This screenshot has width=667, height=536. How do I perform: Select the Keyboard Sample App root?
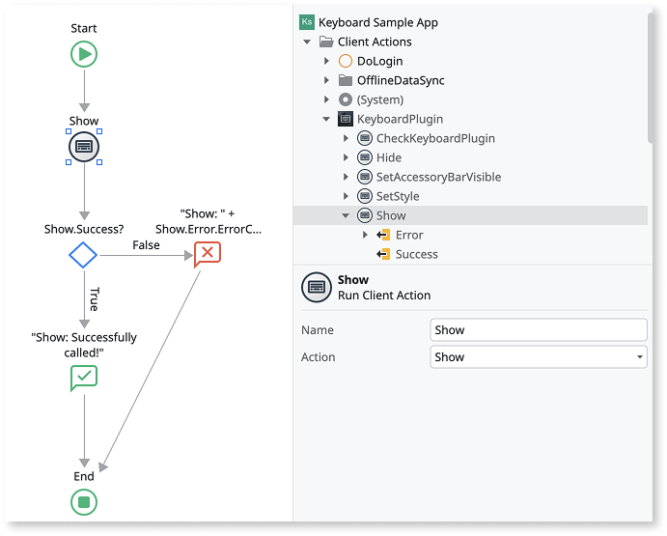point(378,22)
